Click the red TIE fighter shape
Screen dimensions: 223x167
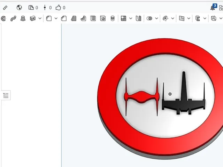click(142, 97)
